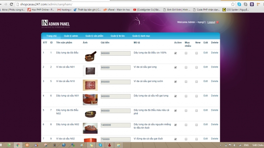Click the Tên sản phẩm column header
Viewport: 264px width, 148px height.
click(64, 43)
